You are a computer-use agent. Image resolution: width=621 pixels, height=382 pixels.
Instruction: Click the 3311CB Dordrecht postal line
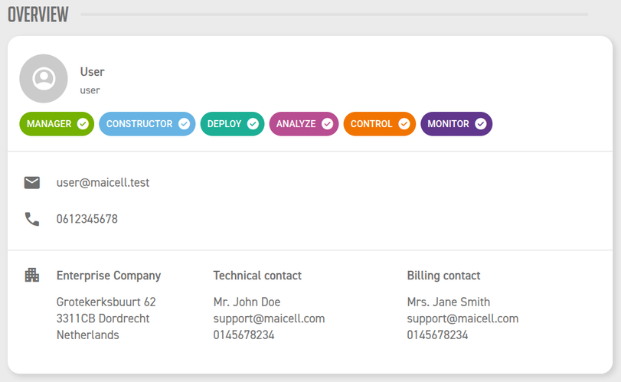point(103,318)
